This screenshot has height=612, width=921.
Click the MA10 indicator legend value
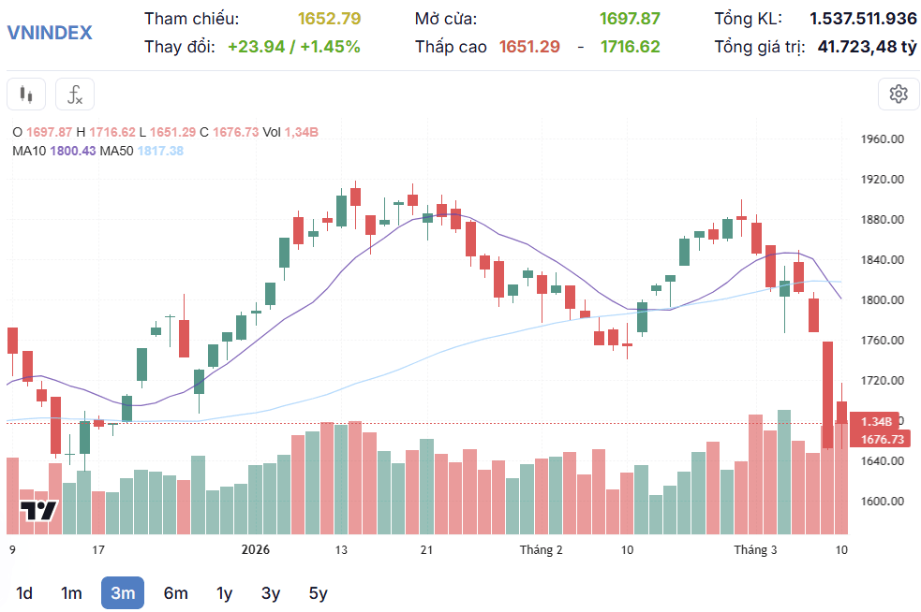pyautogui.click(x=73, y=151)
